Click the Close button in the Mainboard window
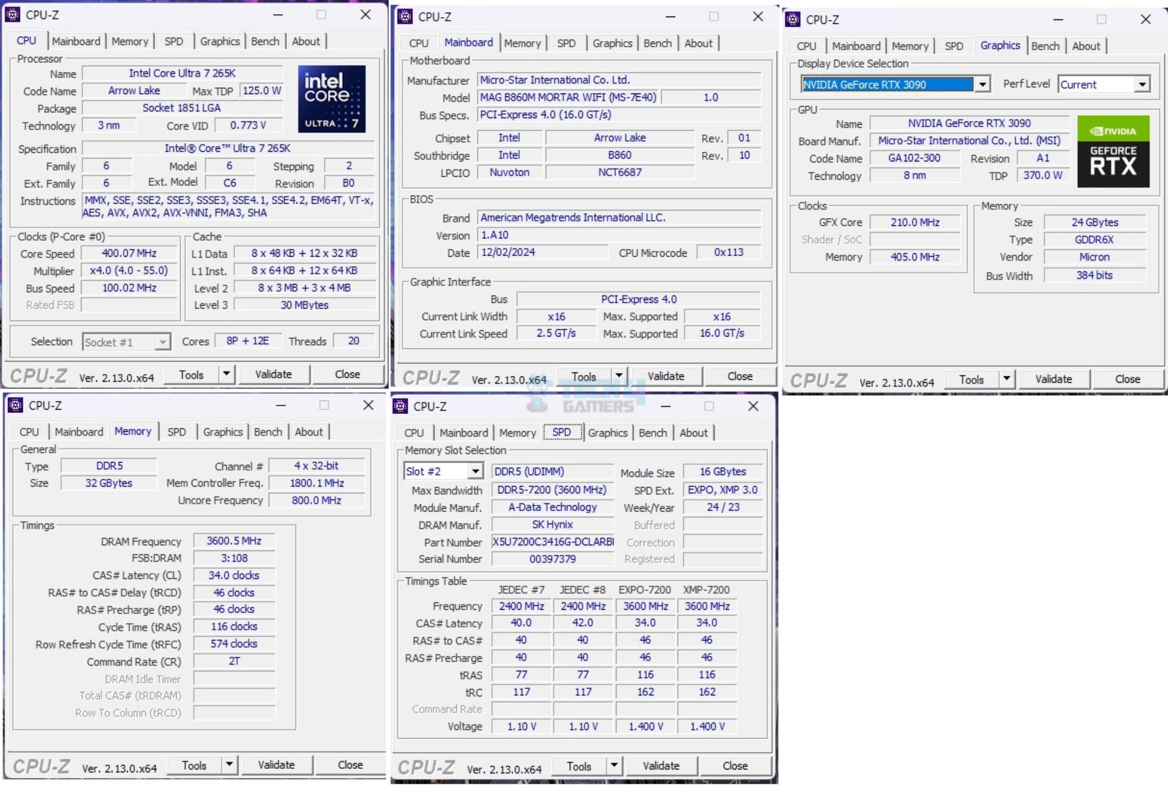The image size is (1168, 786). [x=740, y=376]
